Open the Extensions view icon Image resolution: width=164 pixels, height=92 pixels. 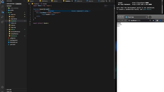[x=2, y=22]
